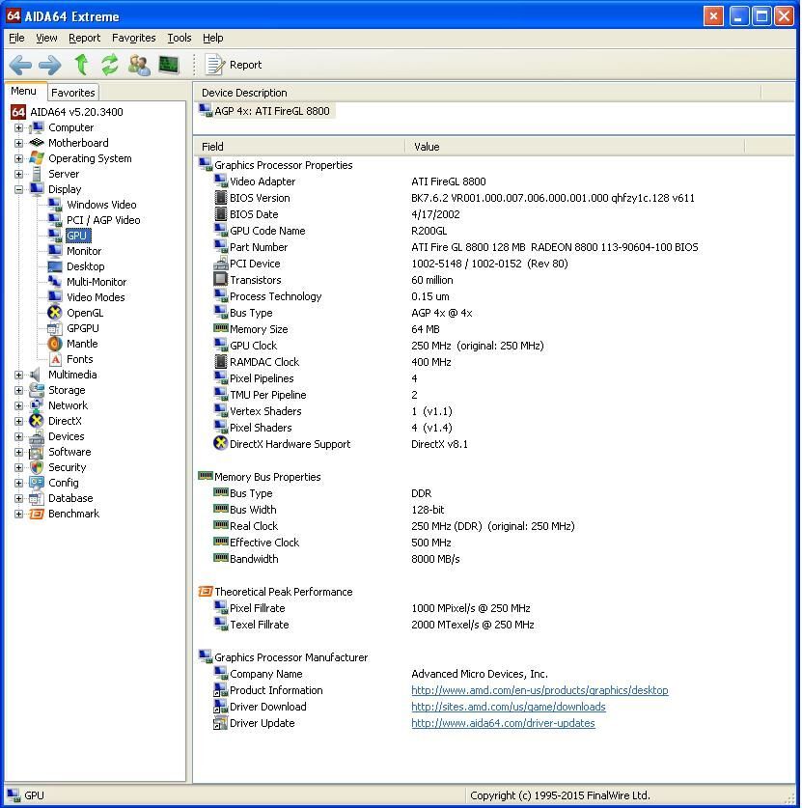Open the AMD Product Information link
Screen dimensions: 802x808
pyautogui.click(x=539, y=690)
